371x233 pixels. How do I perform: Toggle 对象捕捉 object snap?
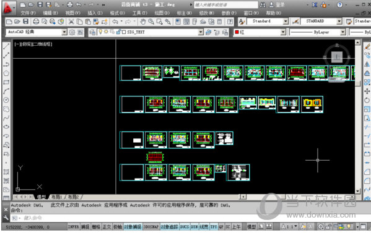pos(133,227)
